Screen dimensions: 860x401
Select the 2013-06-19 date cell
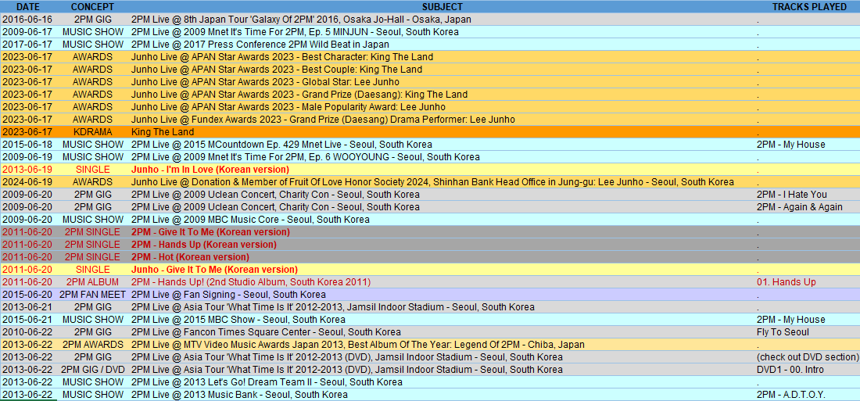pyautogui.click(x=27, y=170)
